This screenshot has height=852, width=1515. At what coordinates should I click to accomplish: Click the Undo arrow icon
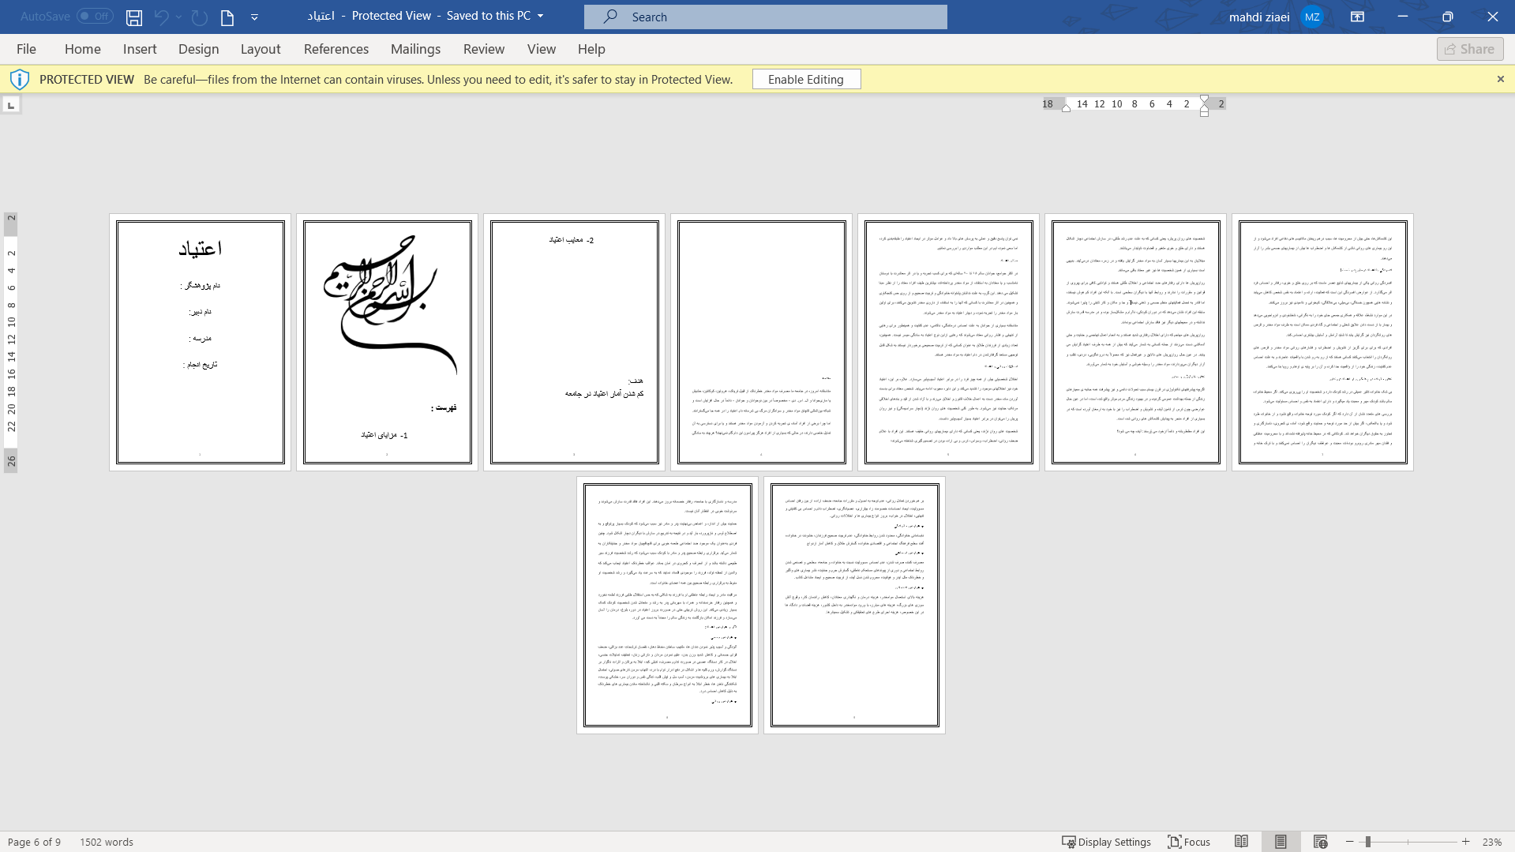click(162, 17)
